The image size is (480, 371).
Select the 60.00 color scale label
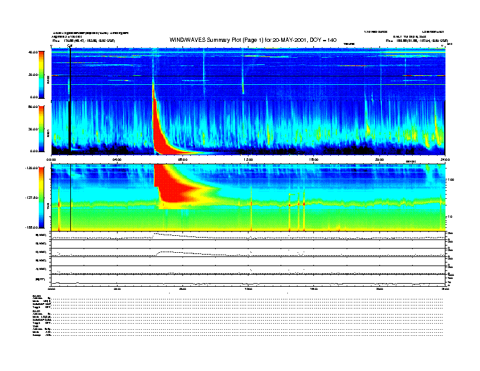(33, 107)
